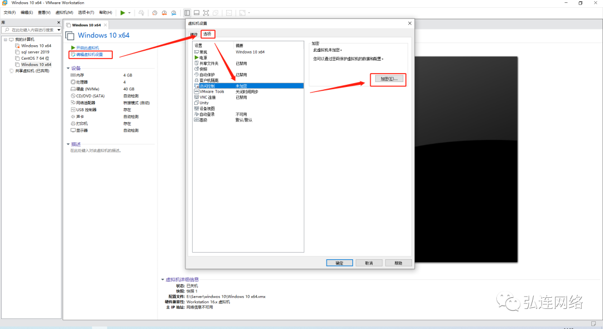The image size is (603, 329).
Task: Click the full screen mode toolbar icon
Action: click(206, 13)
